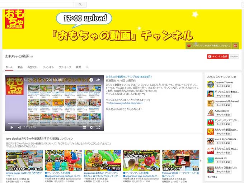The height and width of the screenshot is (183, 244).
Task: Open the japanesestuffchannel avatar
Action: pyautogui.click(x=211, y=103)
